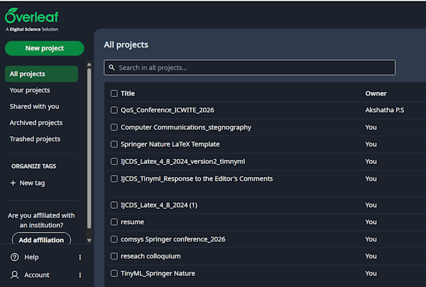Click the New tag button
The image size is (426, 287).
click(x=28, y=183)
